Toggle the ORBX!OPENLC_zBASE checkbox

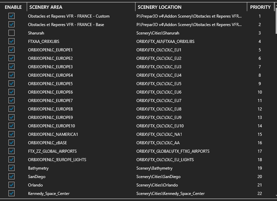pyautogui.click(x=12, y=143)
